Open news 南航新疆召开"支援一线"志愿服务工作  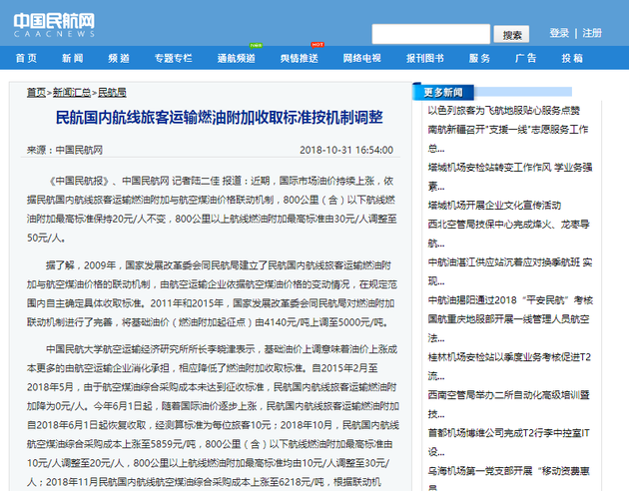coord(508,139)
